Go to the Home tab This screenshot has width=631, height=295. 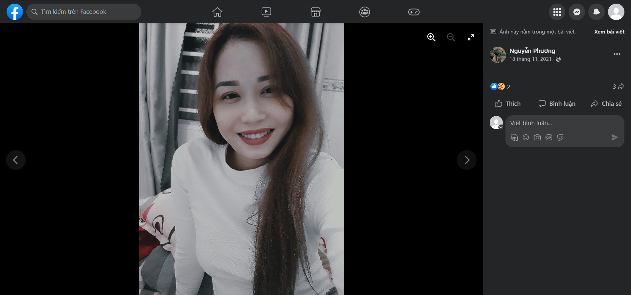tap(217, 12)
